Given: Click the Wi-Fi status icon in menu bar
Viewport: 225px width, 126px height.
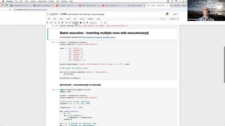Looking at the screenshot, I should click(176, 1).
